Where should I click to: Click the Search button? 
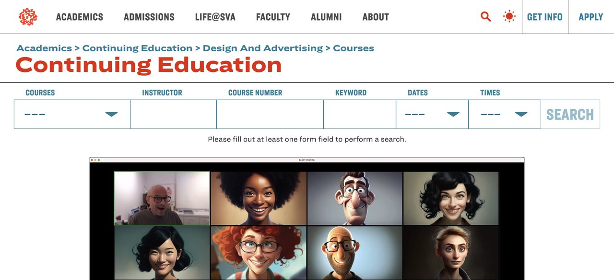[570, 114]
